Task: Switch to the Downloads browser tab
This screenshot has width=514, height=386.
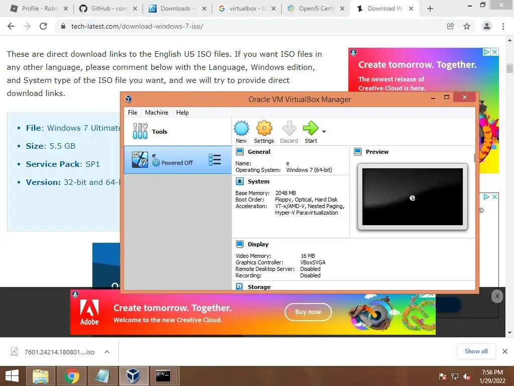Action: coord(177,9)
